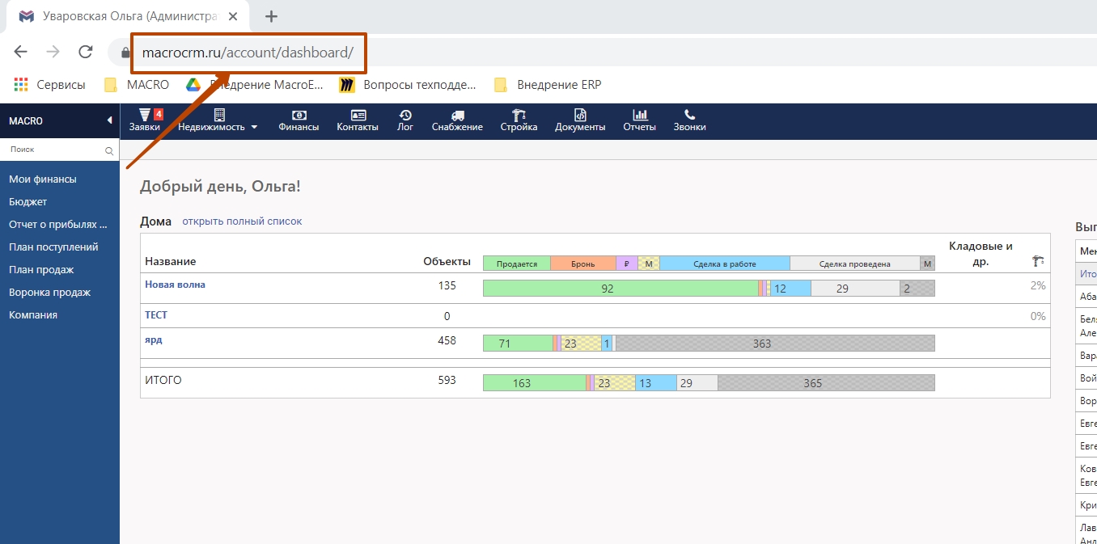Click the blue Сделка в работе legend

[724, 264]
